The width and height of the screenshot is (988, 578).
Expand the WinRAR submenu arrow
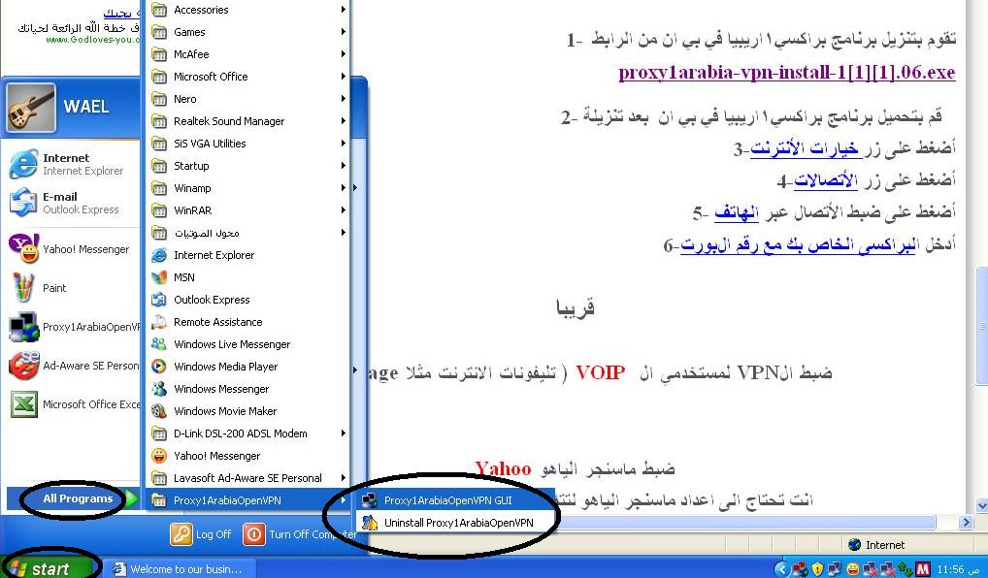pos(344,210)
